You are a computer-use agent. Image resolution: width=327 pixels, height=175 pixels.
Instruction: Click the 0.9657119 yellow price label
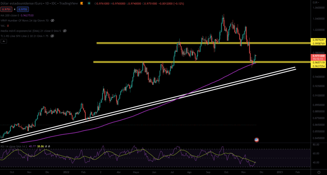(x=318, y=62)
